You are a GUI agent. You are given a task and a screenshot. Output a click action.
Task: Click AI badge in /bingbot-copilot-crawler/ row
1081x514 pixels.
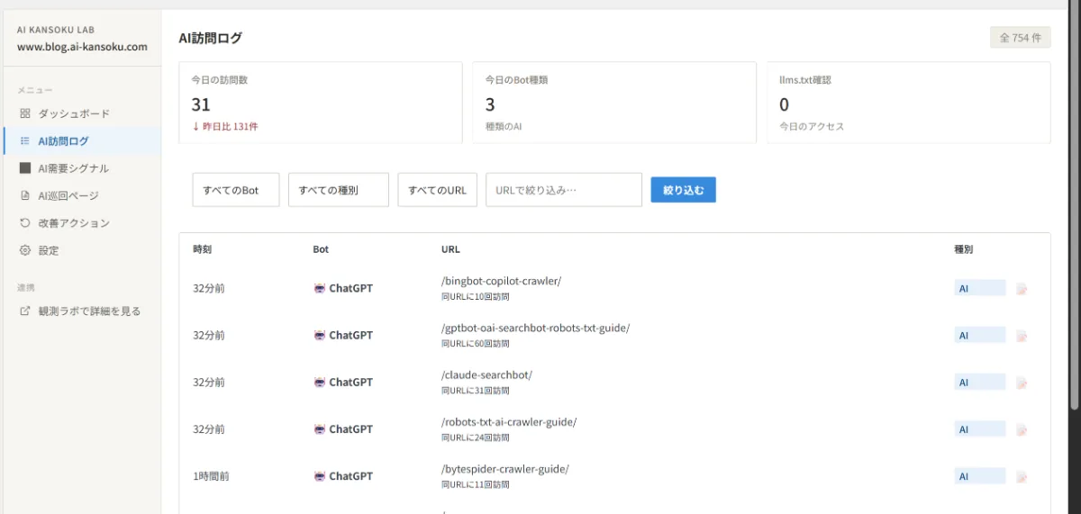980,288
